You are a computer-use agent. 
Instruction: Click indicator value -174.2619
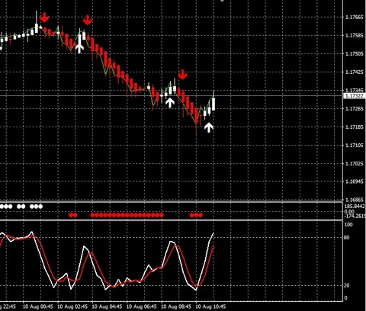tap(355, 216)
